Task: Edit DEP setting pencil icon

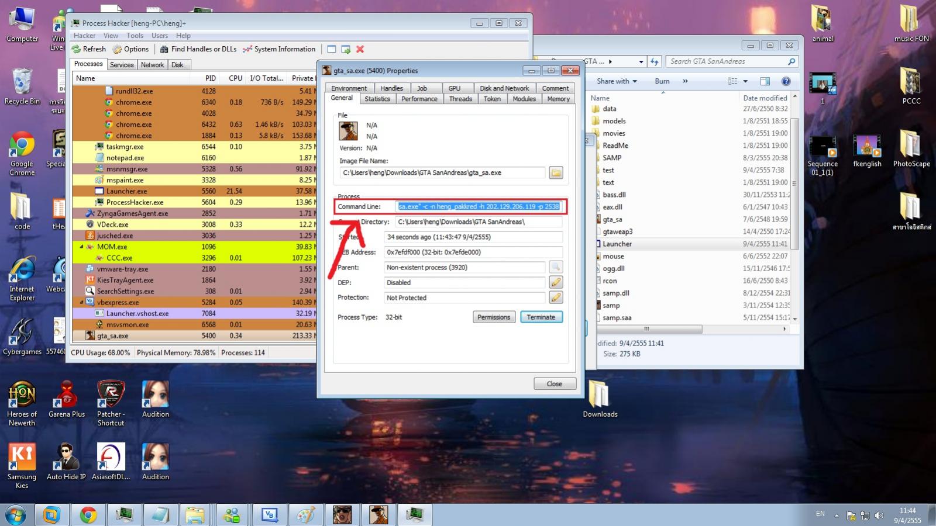Action: [x=556, y=282]
